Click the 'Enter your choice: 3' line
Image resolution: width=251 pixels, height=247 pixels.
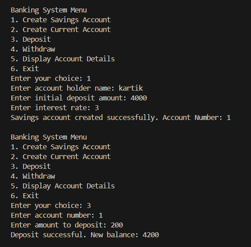(x=51, y=206)
